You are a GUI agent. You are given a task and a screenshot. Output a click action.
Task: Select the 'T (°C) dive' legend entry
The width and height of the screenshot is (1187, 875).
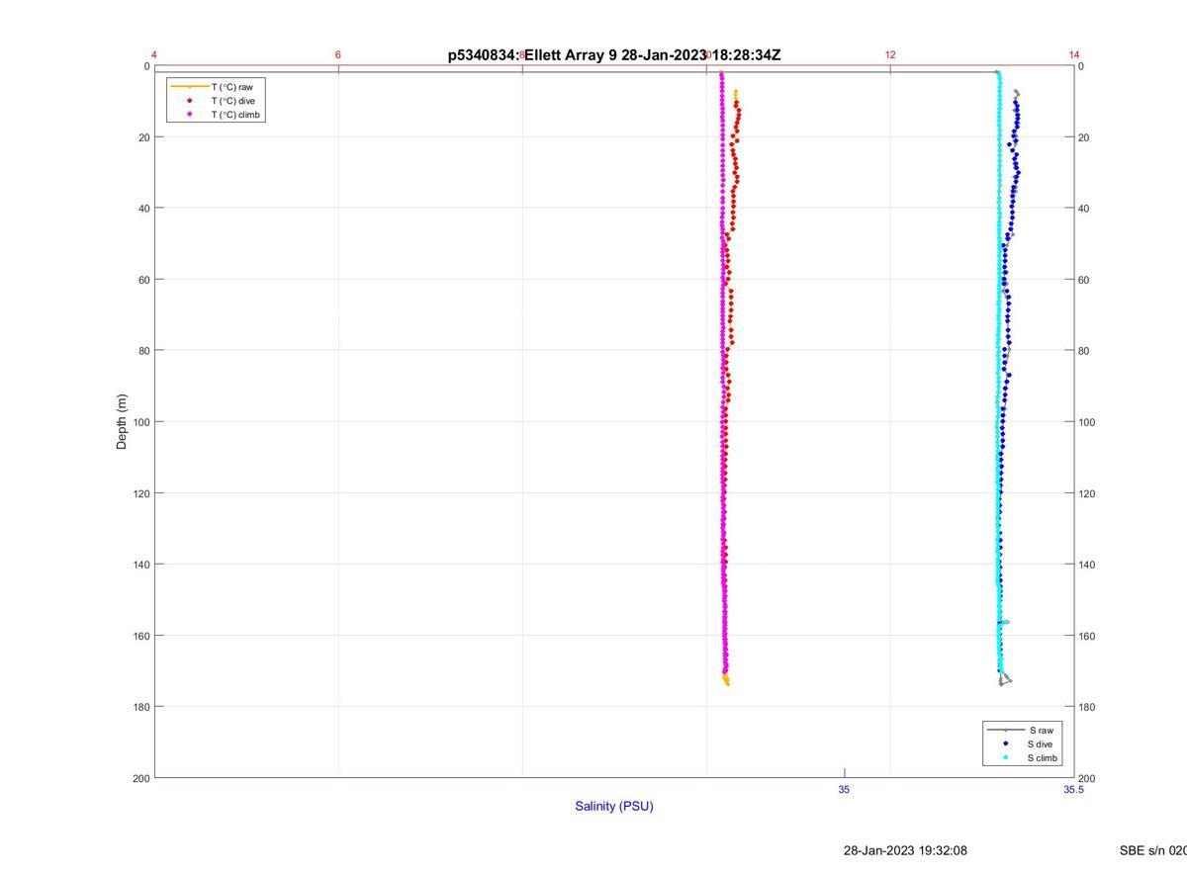click(x=232, y=101)
